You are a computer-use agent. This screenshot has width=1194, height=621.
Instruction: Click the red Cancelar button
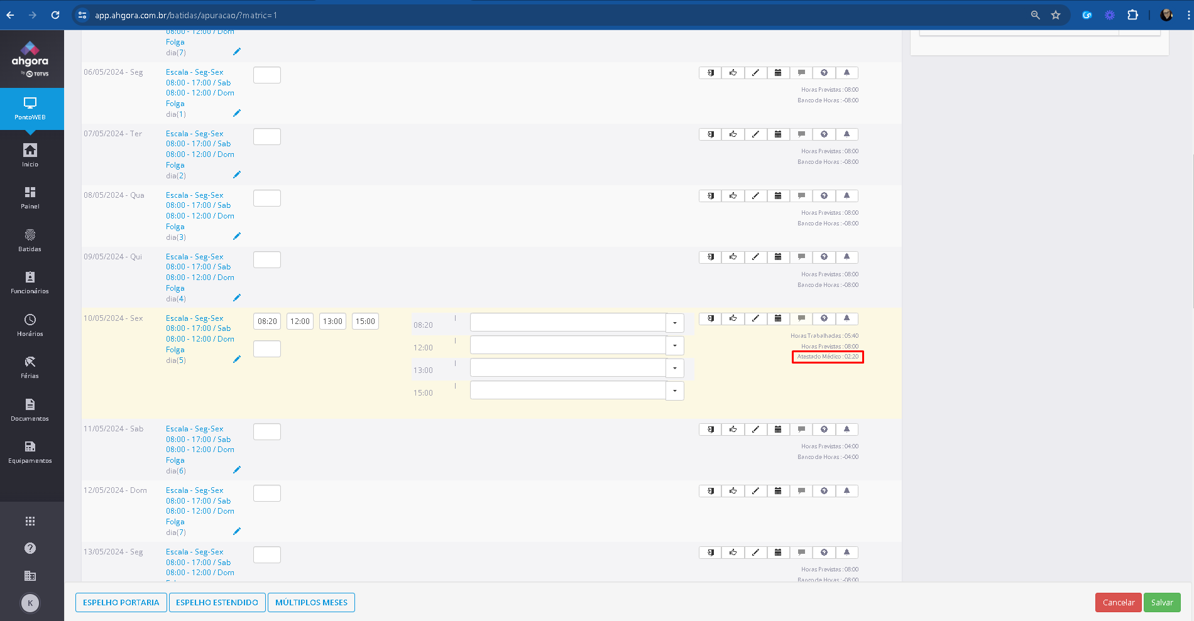tap(1119, 602)
